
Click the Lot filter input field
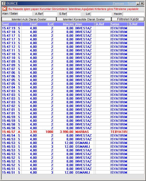click(101, 14)
